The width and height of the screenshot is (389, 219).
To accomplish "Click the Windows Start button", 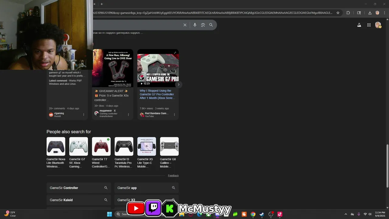I will (109, 214).
